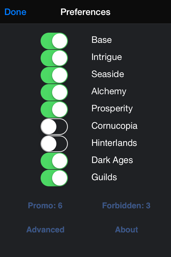
Task: Disable the Base expansion toggle
Action: tap(54, 41)
